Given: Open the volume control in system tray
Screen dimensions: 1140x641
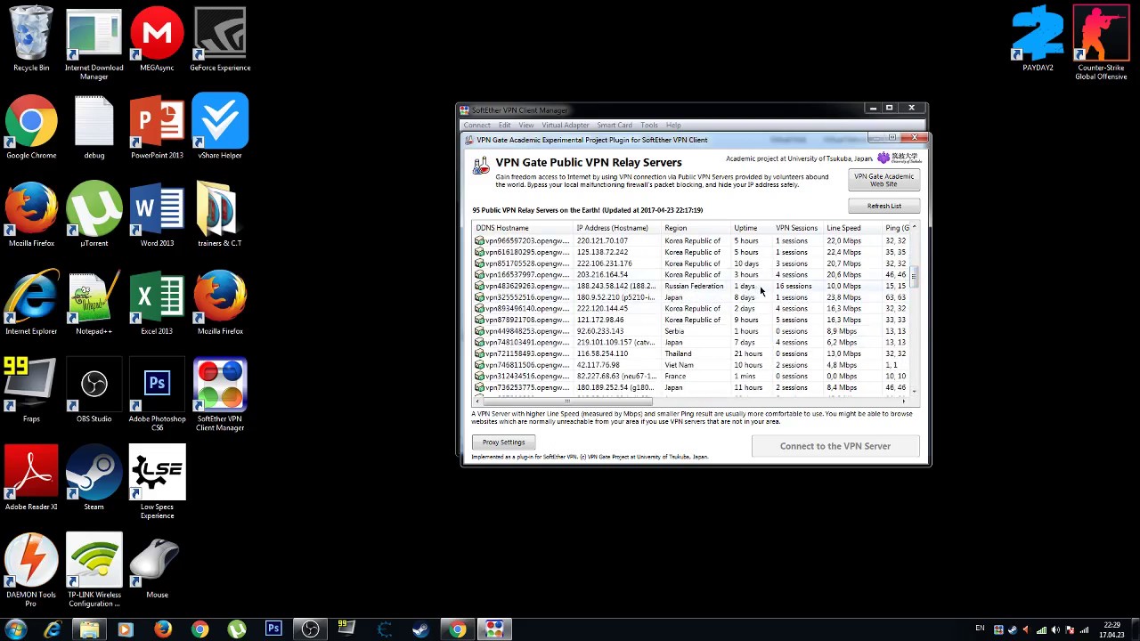Looking at the screenshot, I should pyautogui.click(x=1055, y=630).
